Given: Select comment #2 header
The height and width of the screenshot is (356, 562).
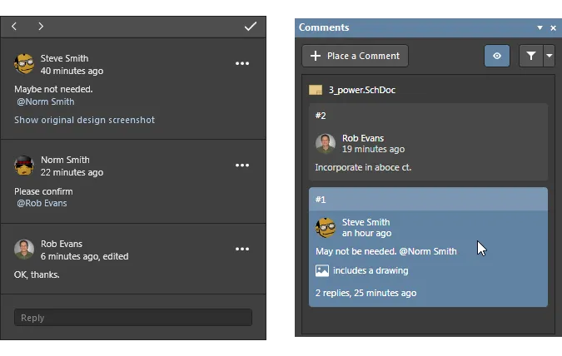Looking at the screenshot, I should coord(428,116).
